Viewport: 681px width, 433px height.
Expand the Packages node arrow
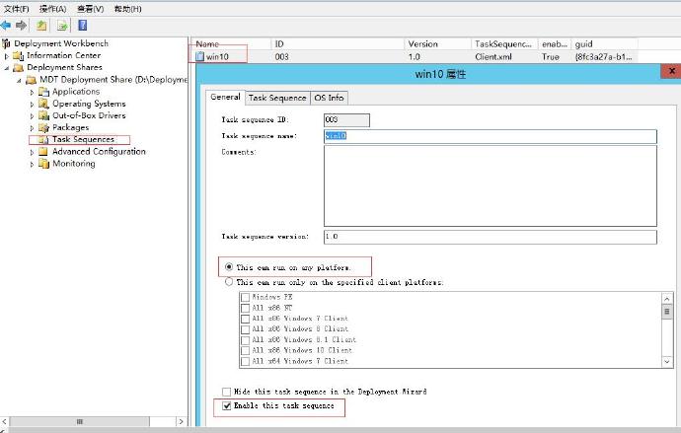(32, 128)
